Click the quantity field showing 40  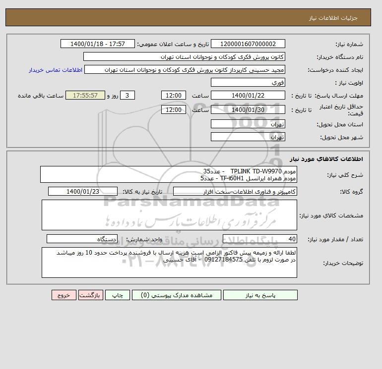pos(259,239)
